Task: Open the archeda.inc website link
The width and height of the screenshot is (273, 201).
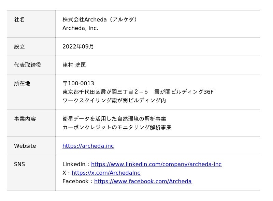Action: tap(88, 146)
